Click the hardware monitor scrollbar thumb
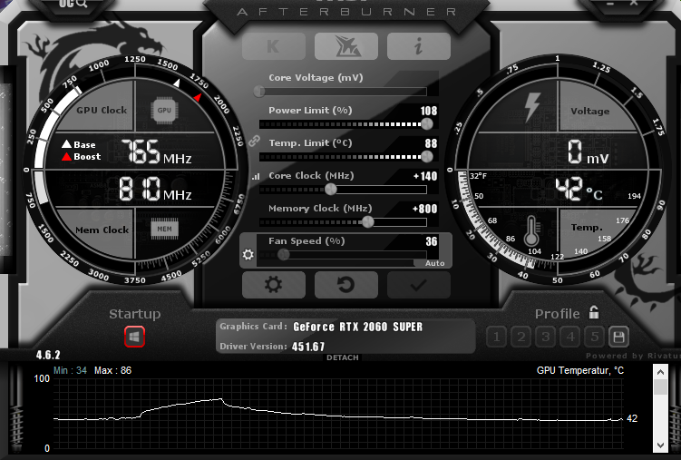The image size is (681, 460). pos(660,387)
